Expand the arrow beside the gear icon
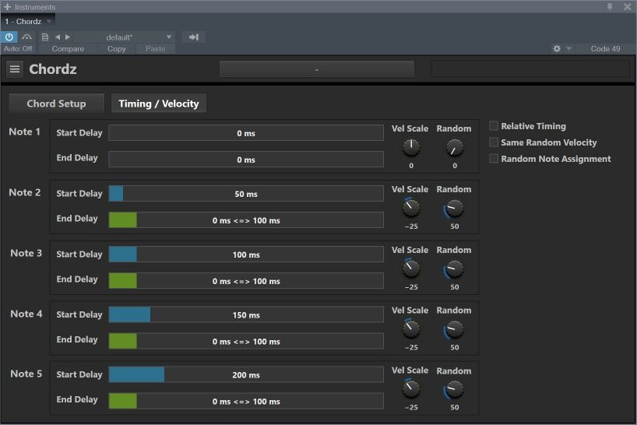Image resolution: width=637 pixels, height=425 pixels. pos(568,49)
